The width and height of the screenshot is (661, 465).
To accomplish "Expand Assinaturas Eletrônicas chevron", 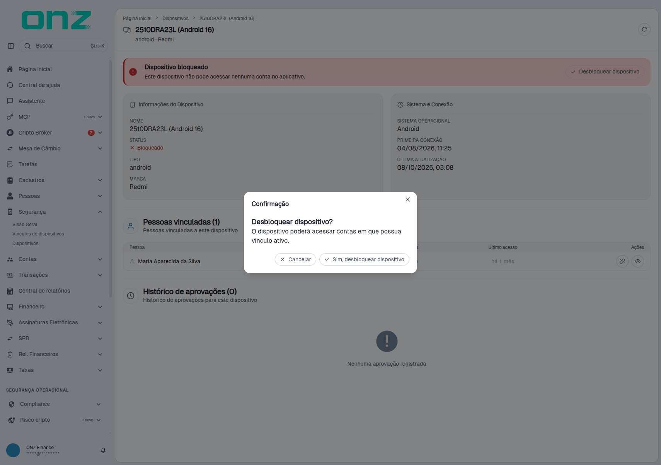I will tap(100, 323).
